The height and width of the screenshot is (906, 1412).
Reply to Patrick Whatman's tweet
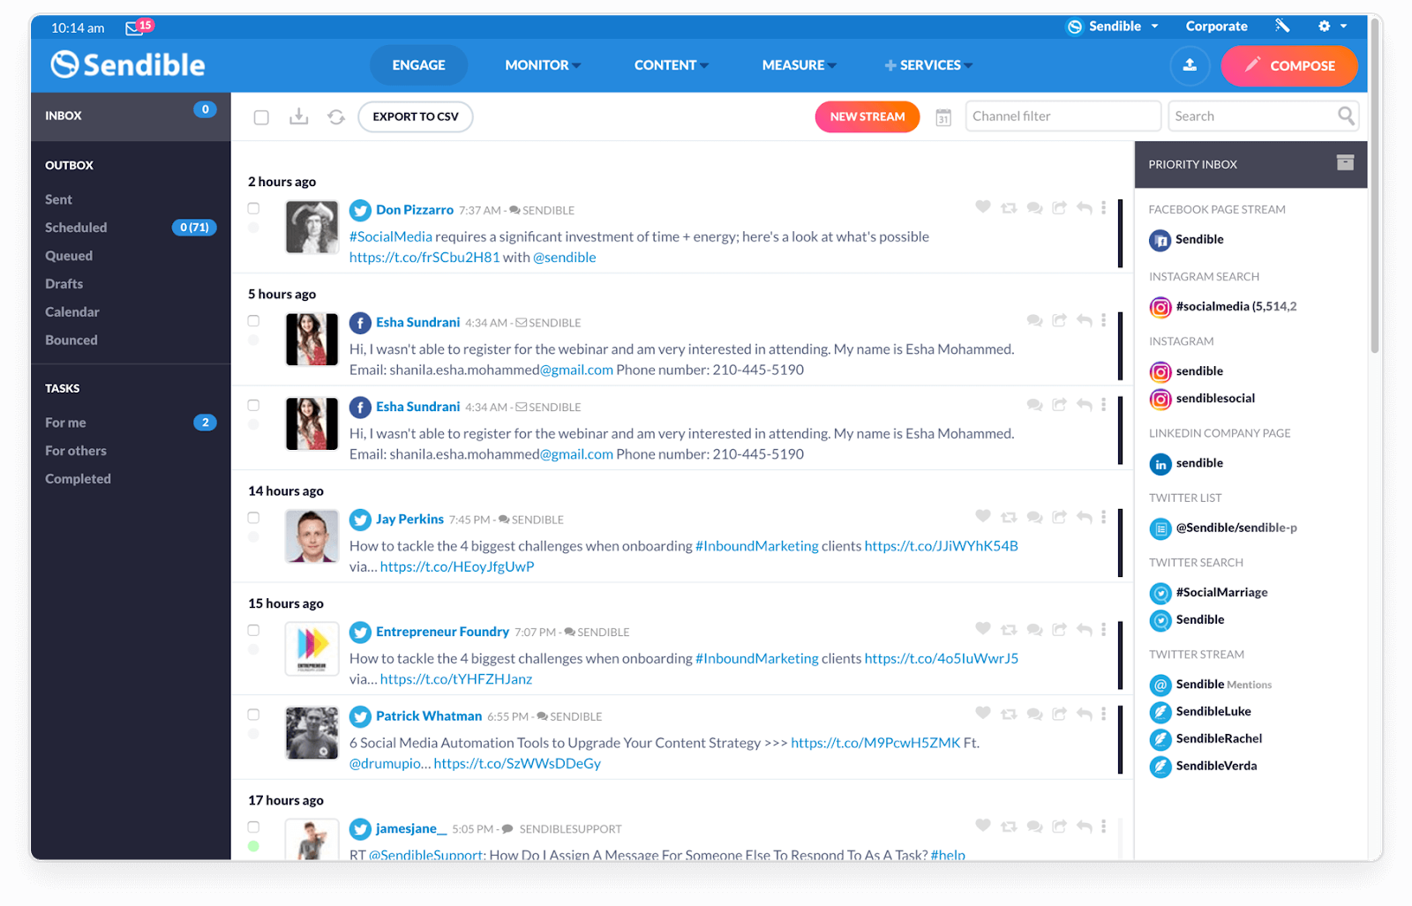tap(1085, 714)
